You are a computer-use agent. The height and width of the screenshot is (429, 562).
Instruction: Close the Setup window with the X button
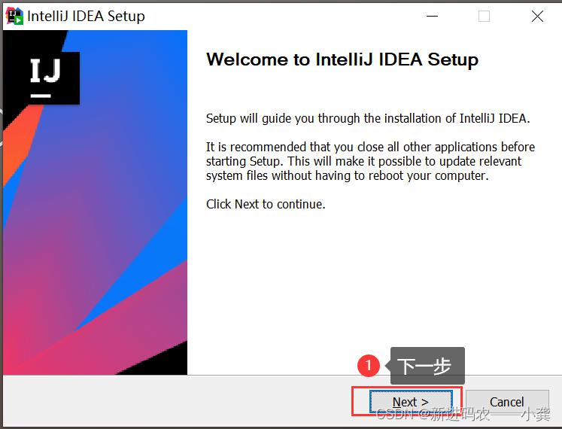(537, 16)
